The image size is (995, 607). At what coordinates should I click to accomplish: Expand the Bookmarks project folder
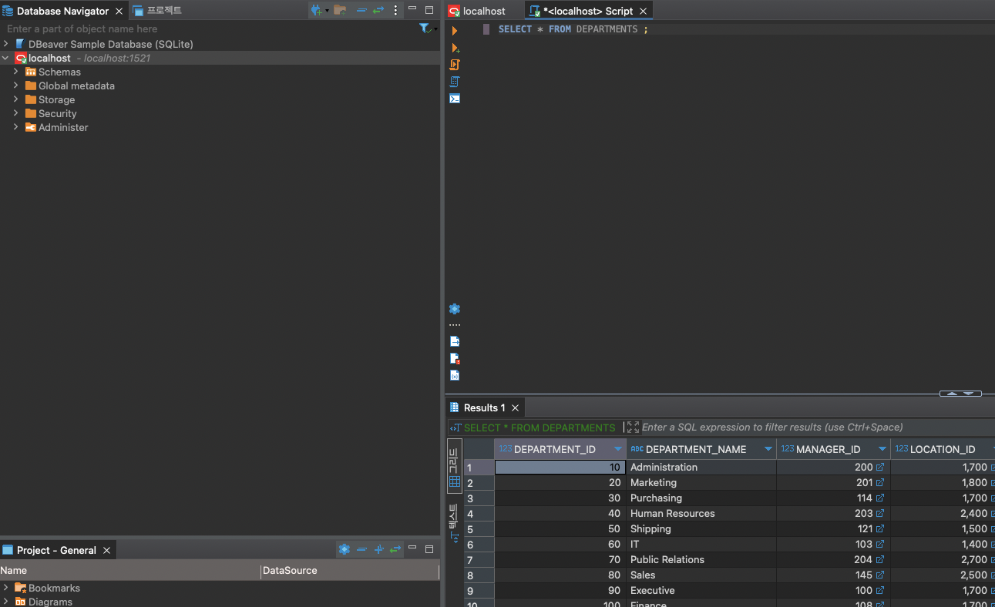click(6, 588)
